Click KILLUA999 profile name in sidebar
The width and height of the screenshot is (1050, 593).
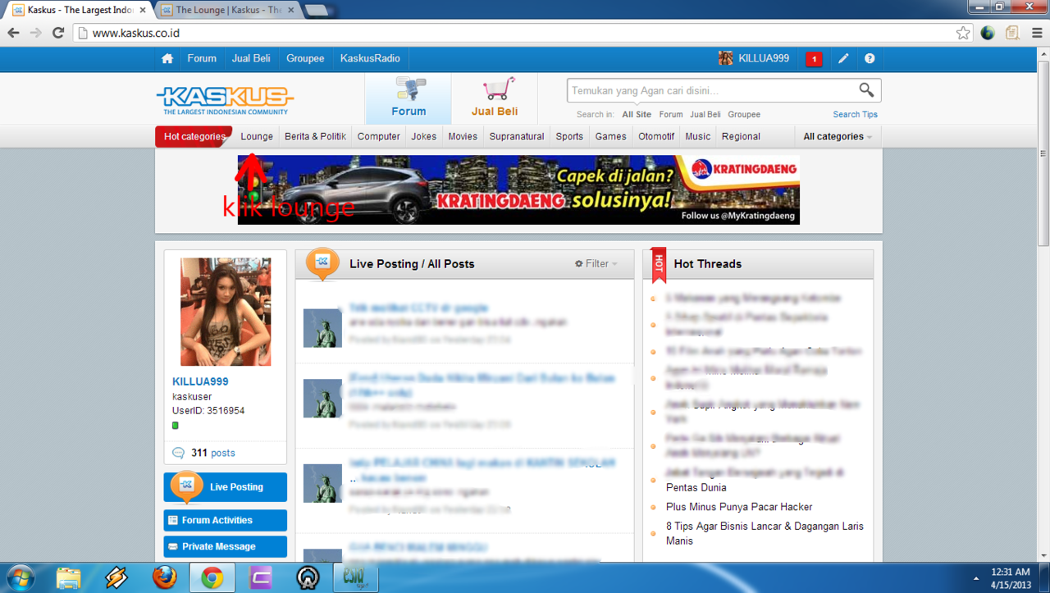200,381
